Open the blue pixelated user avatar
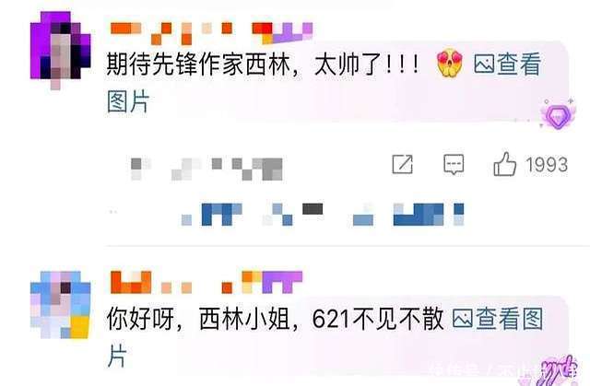590x386 pixels. click(60, 304)
